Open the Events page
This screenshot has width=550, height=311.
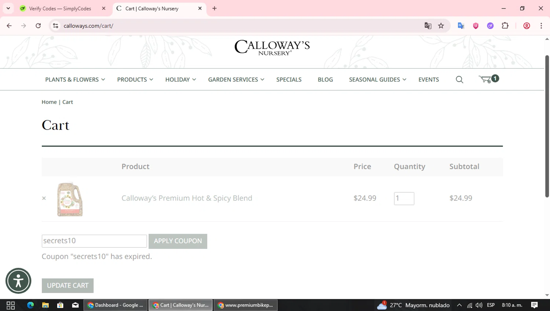tap(429, 80)
